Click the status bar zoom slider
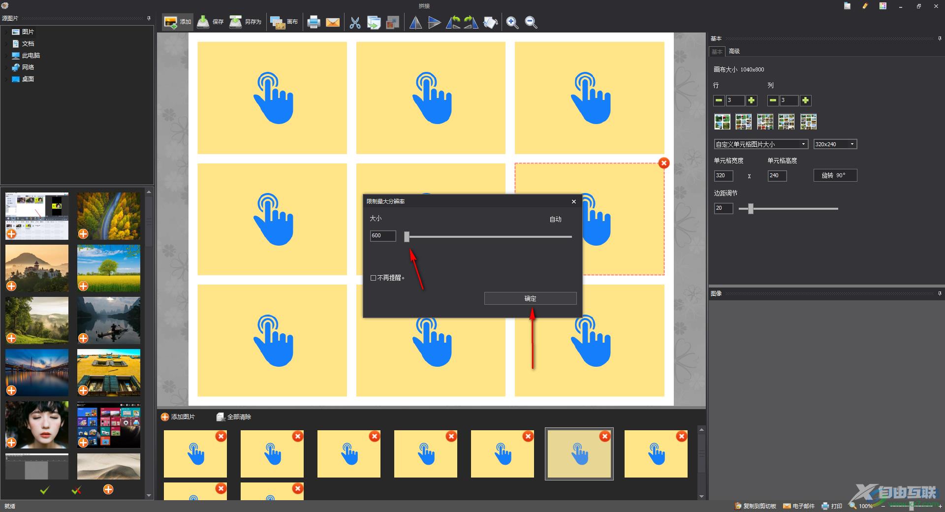 coord(912,506)
